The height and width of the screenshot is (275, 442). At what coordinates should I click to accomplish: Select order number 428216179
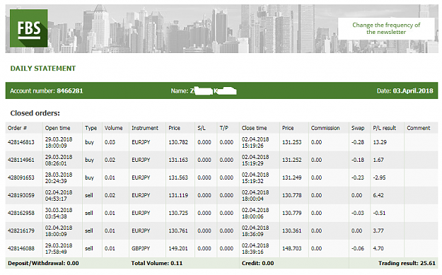click(21, 230)
